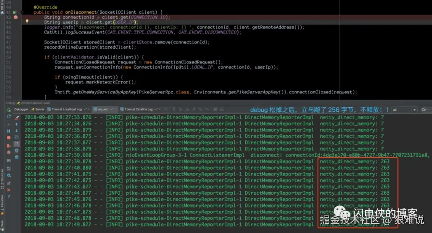Click log line timestamped 18:27:44.877
The image size is (432, 233).
click(207, 193)
